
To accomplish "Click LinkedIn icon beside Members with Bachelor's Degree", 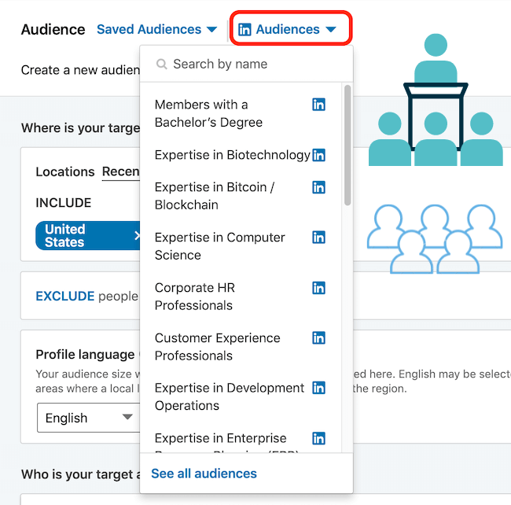I will coord(318,105).
